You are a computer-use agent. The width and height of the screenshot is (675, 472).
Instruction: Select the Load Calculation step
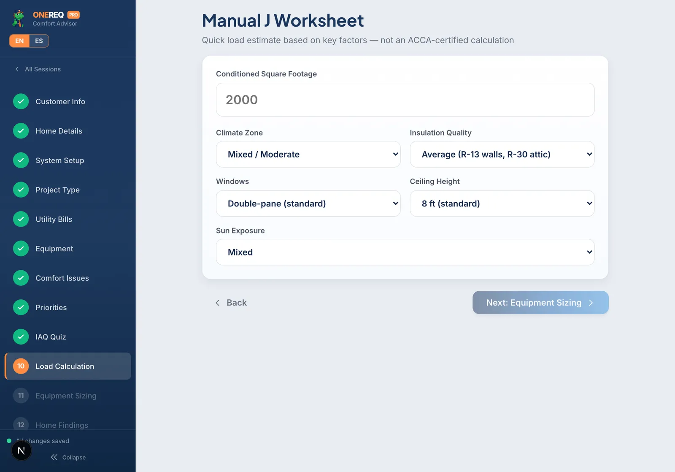coord(68,366)
